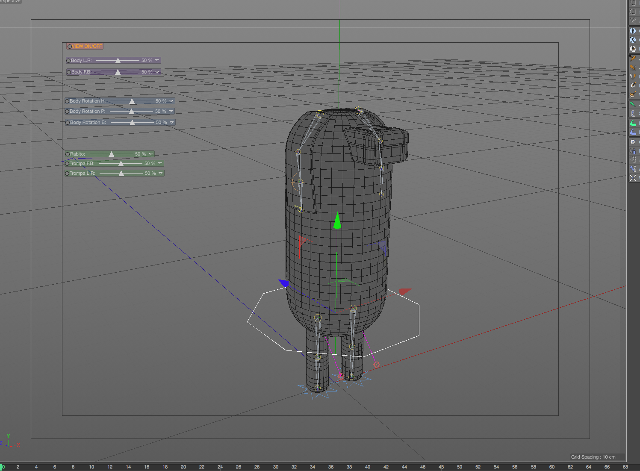Image resolution: width=640 pixels, height=471 pixels.
Task: Jump to frame 20 on the timeline
Action: [183, 467]
